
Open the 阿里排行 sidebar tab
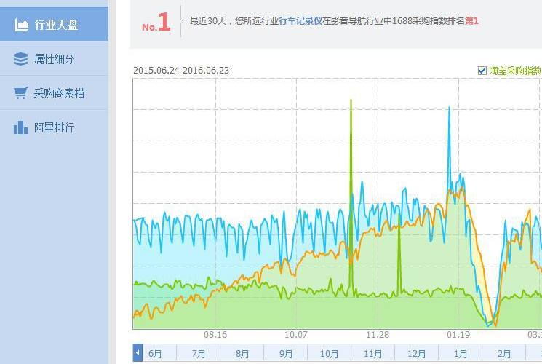[54, 127]
